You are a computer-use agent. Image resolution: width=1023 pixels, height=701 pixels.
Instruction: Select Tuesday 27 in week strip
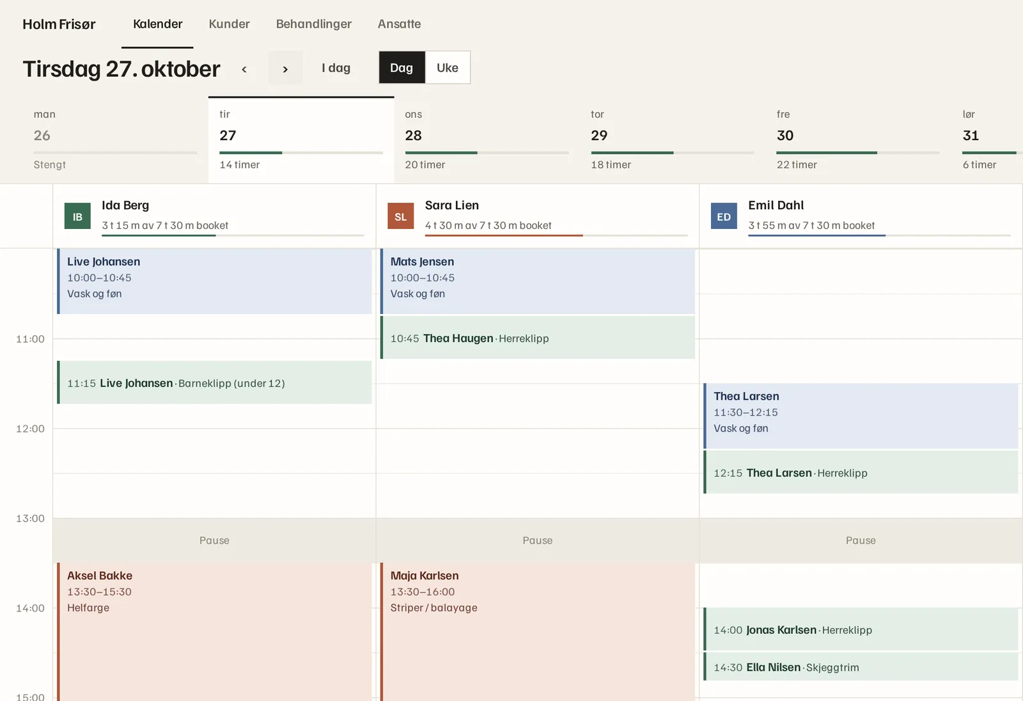[301, 139]
